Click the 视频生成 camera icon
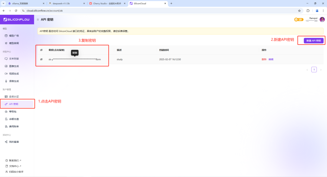This screenshot has height=177, width=327. click(x=6, y=74)
